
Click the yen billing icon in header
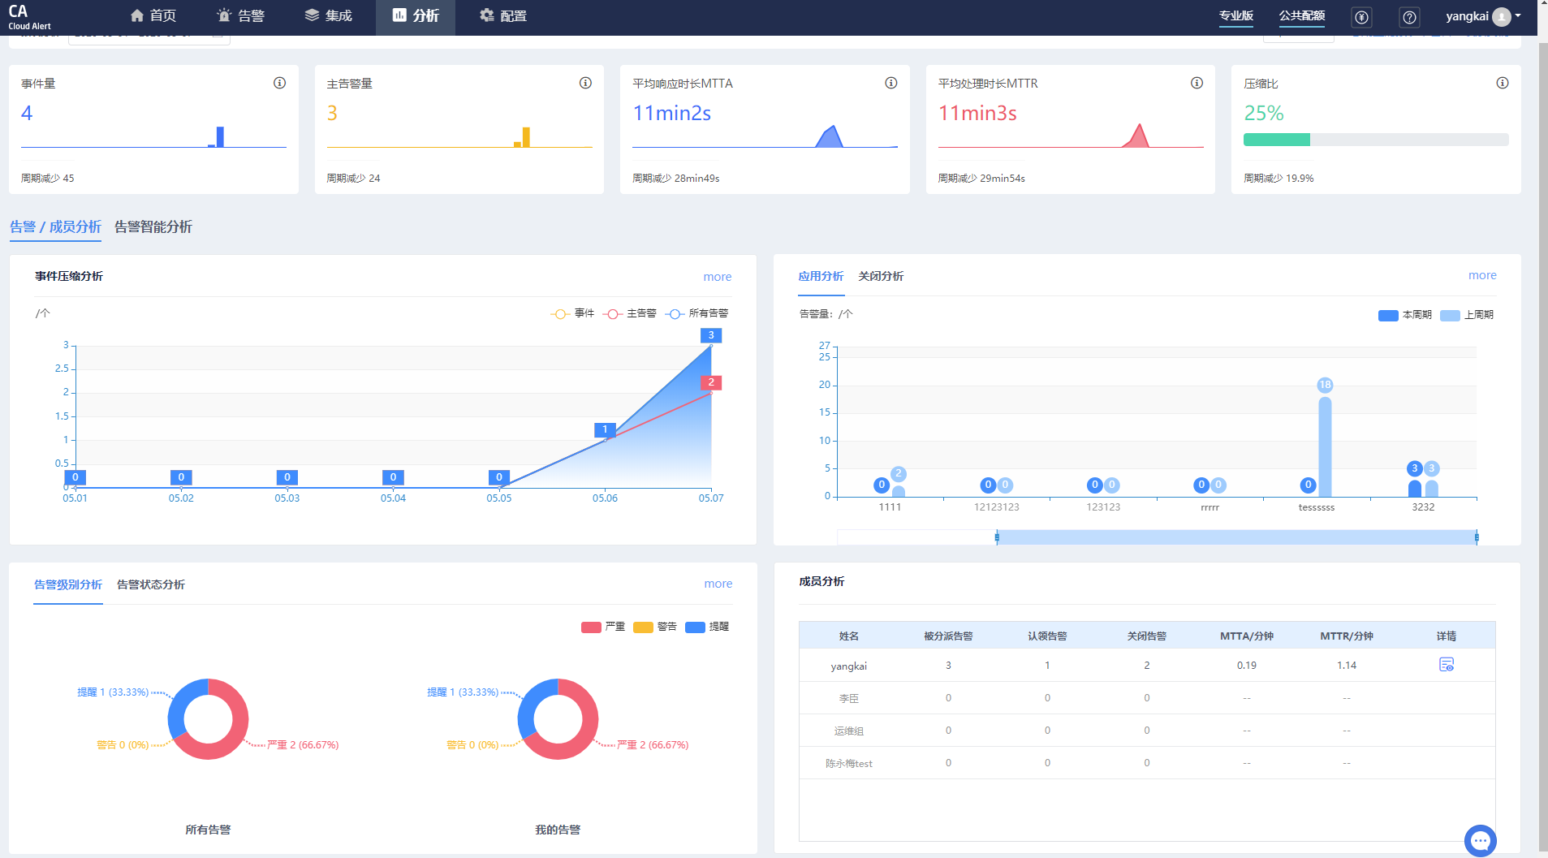pyautogui.click(x=1362, y=17)
